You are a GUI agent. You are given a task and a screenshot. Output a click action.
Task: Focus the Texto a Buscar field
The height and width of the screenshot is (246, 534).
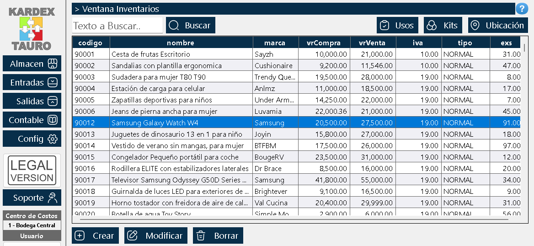pos(117,26)
